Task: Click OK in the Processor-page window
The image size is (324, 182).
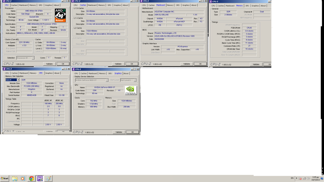Action: [x=63, y=64]
